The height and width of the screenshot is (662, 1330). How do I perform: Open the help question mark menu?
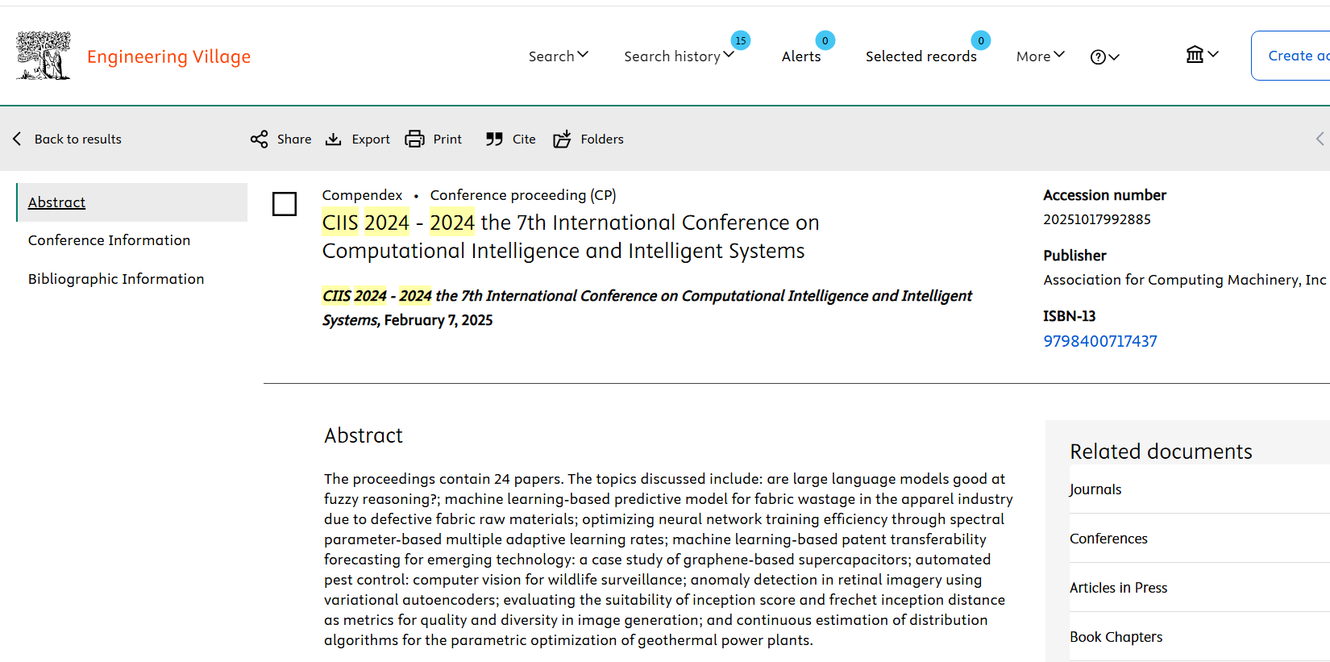click(1104, 56)
